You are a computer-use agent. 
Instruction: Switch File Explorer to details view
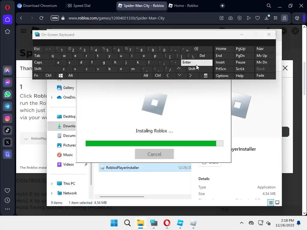271,203
